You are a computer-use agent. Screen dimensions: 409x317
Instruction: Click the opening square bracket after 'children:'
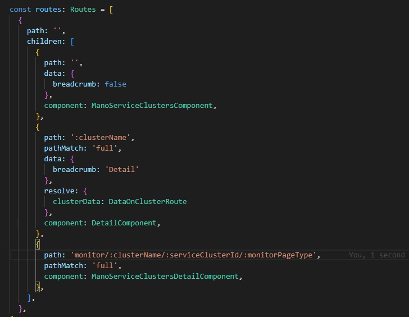point(72,42)
